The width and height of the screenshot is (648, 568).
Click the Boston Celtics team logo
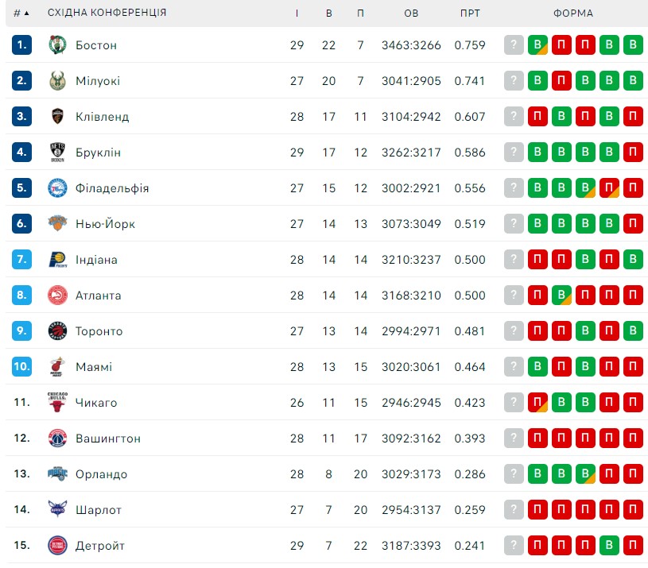[57, 45]
